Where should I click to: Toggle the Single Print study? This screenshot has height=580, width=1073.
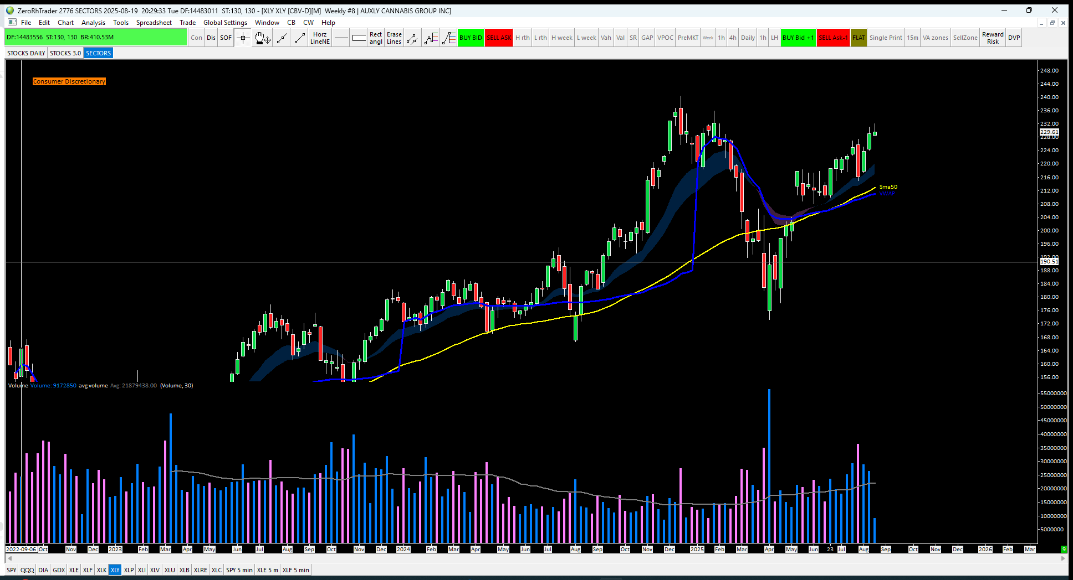(x=886, y=38)
